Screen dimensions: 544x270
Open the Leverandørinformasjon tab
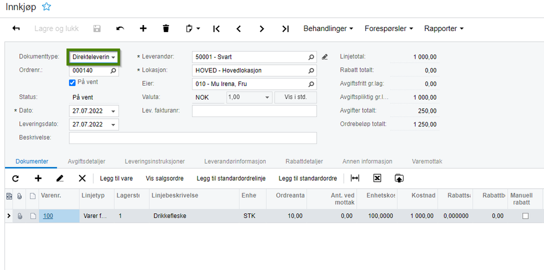235,162
